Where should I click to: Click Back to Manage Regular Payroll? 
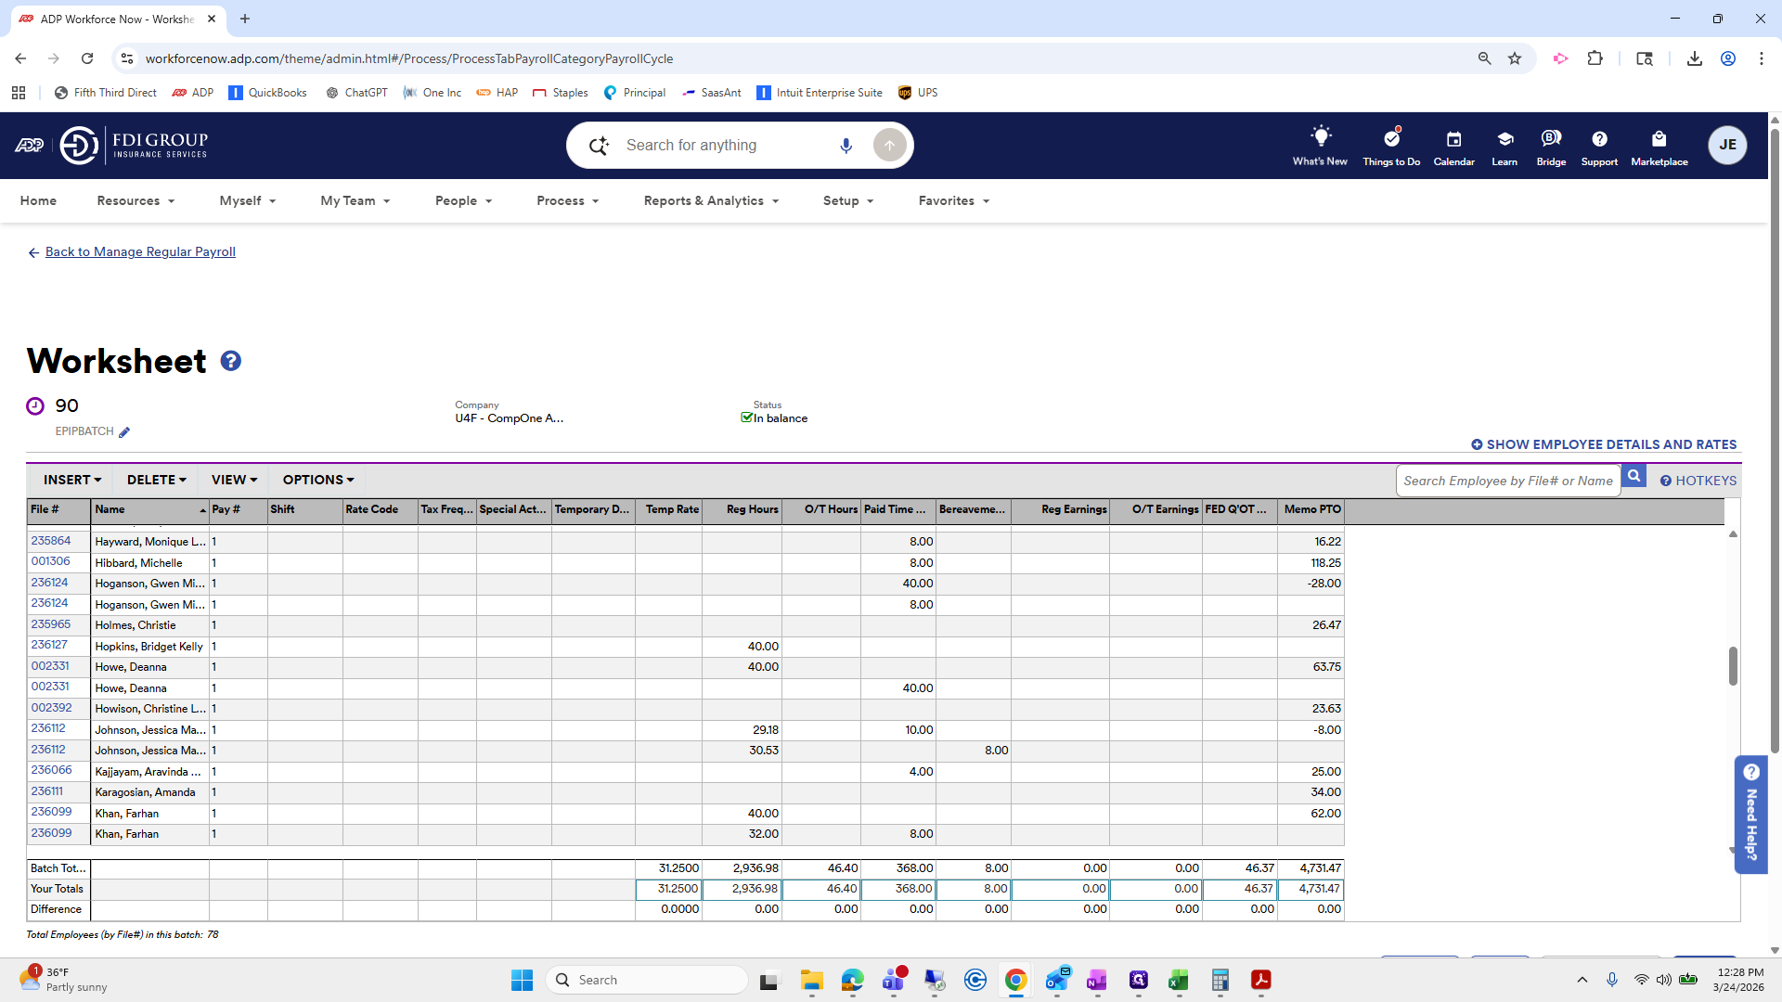pyautogui.click(x=140, y=251)
